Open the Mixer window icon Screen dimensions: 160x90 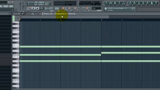tap(123, 3)
